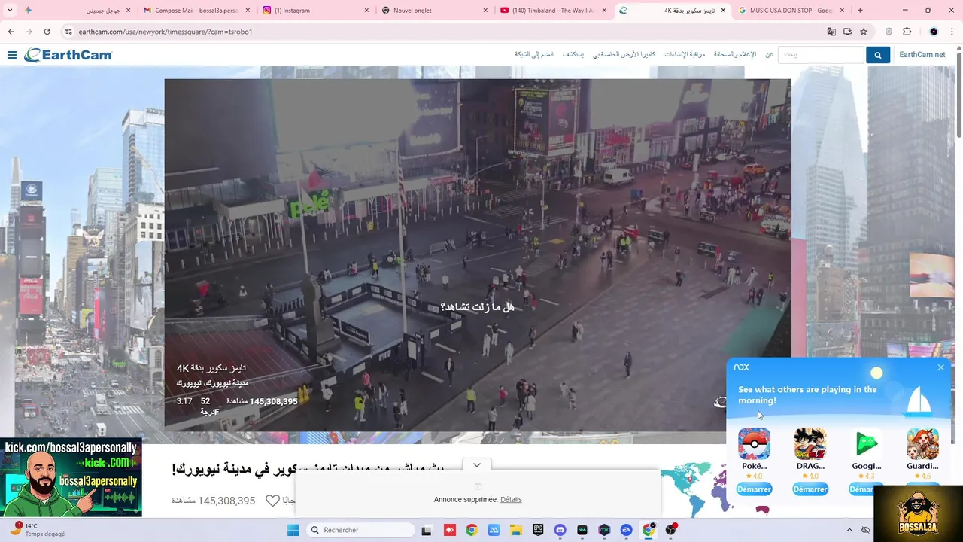
Task: Open Nox player from the taskbar
Action: 604,530
